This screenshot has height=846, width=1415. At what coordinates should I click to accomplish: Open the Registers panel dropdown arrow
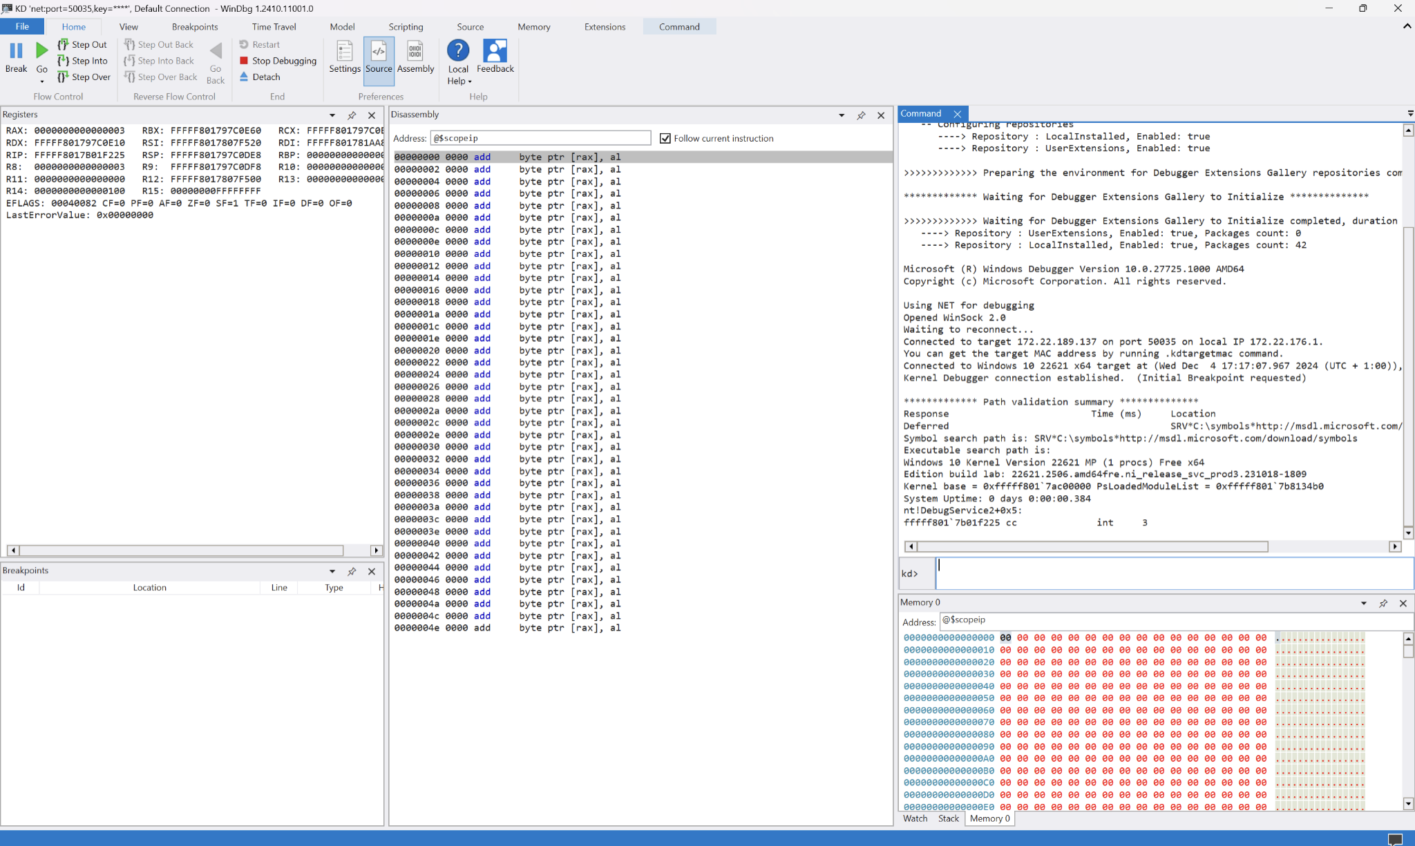click(332, 115)
